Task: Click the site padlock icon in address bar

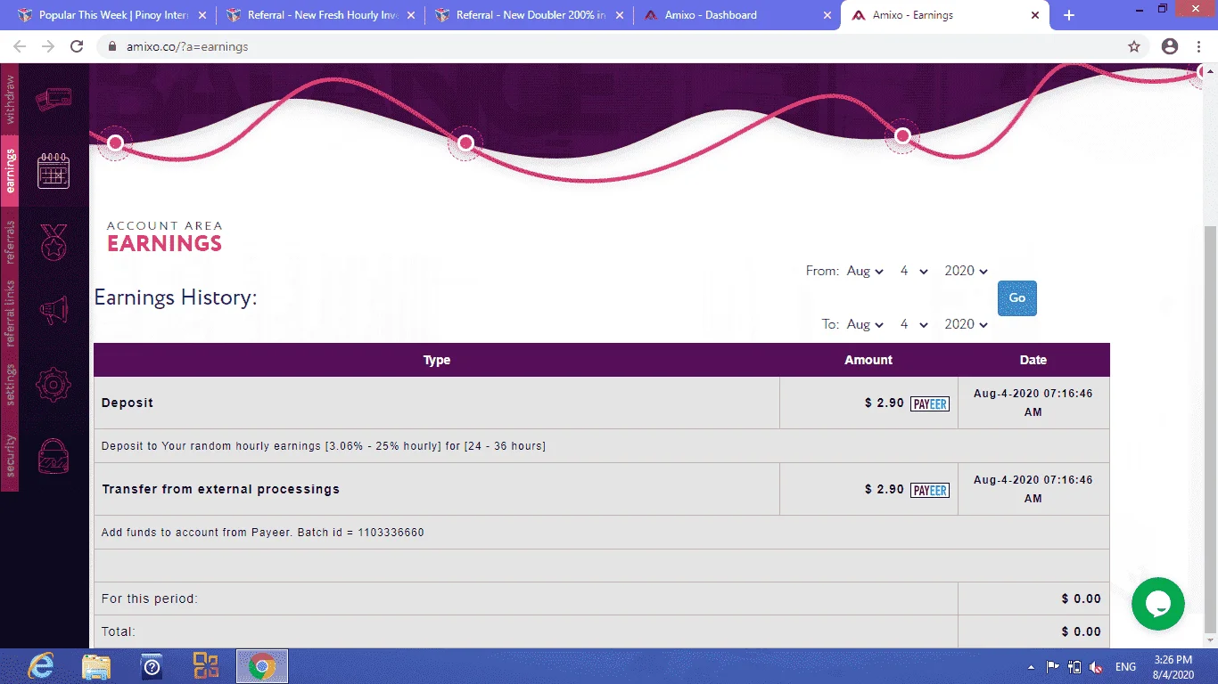Action: 111,46
